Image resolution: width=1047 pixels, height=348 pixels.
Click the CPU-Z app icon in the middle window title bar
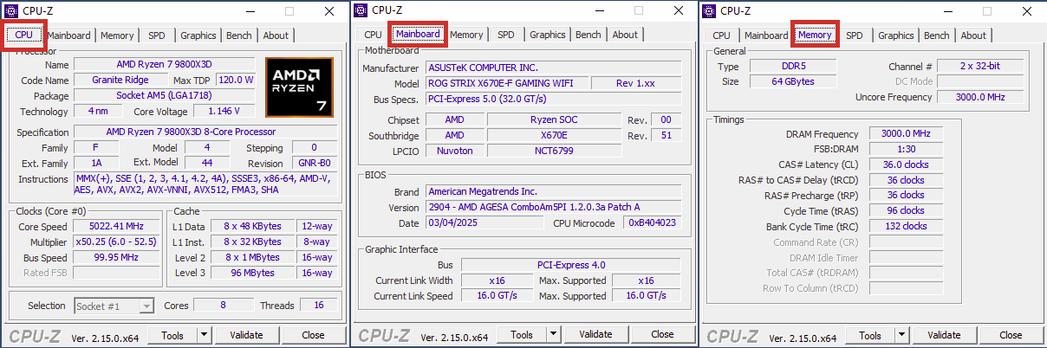click(x=361, y=10)
